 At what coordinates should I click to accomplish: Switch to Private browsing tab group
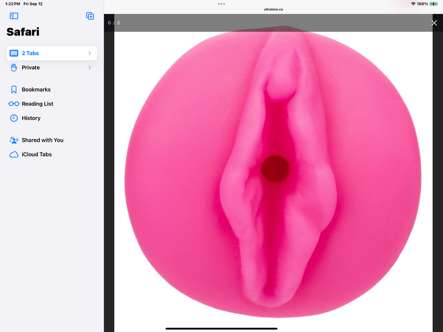coord(31,67)
